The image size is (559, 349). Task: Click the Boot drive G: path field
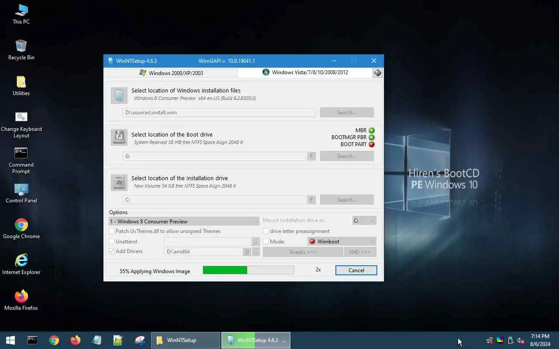pyautogui.click(x=214, y=156)
